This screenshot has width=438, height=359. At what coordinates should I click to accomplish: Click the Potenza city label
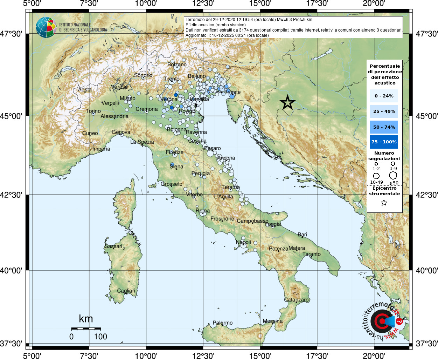279,249
